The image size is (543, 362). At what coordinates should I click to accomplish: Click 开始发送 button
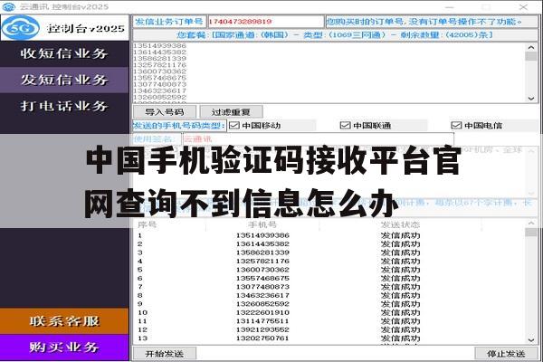pos(165,354)
